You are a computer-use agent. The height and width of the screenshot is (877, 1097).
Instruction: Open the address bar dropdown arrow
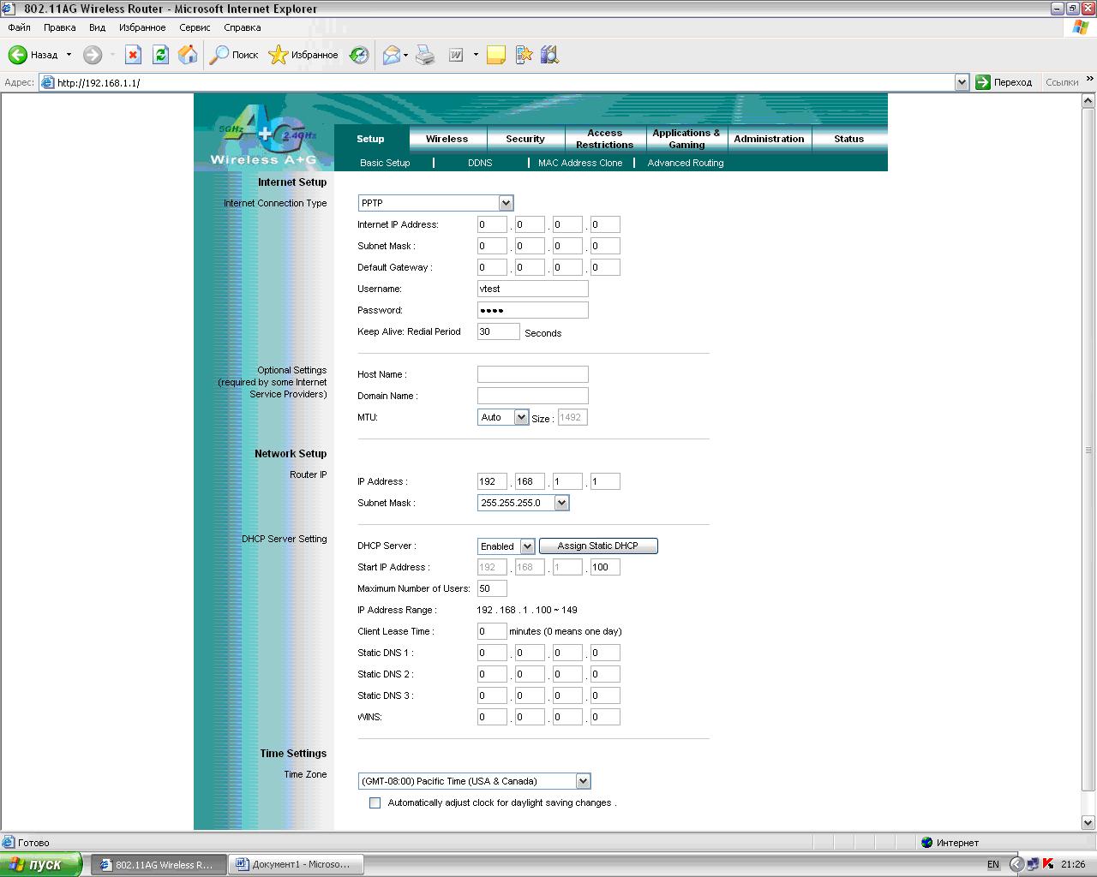(x=962, y=82)
